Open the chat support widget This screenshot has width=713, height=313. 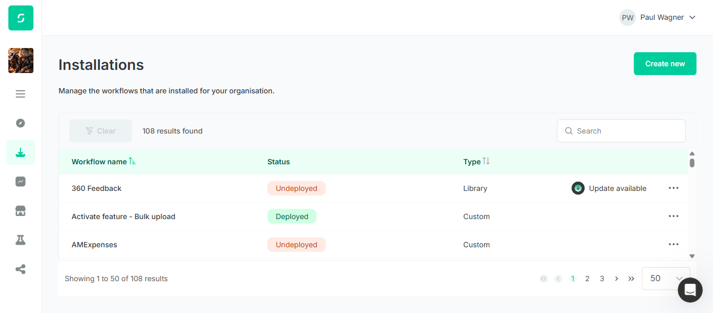click(x=690, y=290)
